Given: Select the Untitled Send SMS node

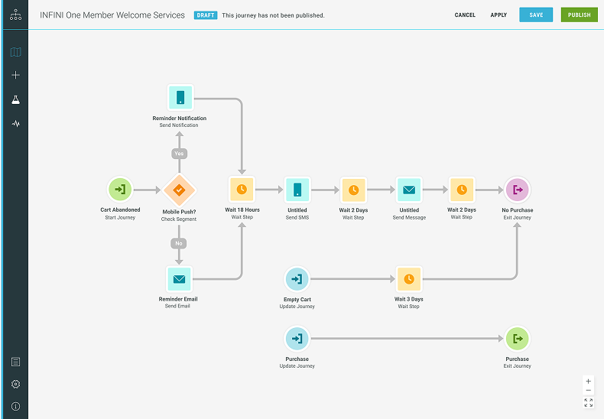Looking at the screenshot, I should coord(297,189).
